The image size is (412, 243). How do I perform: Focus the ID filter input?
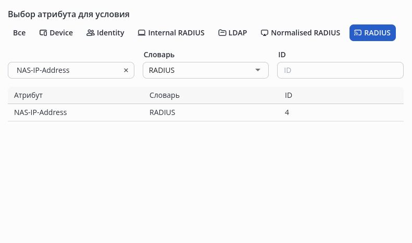coord(340,70)
